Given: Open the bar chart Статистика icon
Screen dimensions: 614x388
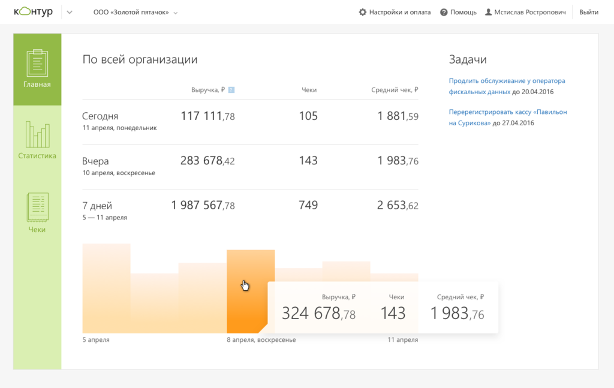Looking at the screenshot, I should [37, 134].
